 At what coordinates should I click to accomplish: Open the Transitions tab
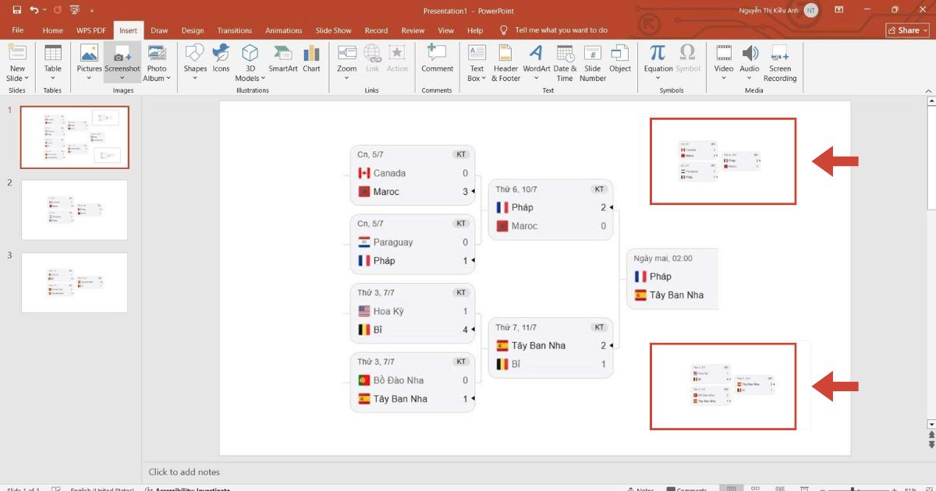click(235, 30)
